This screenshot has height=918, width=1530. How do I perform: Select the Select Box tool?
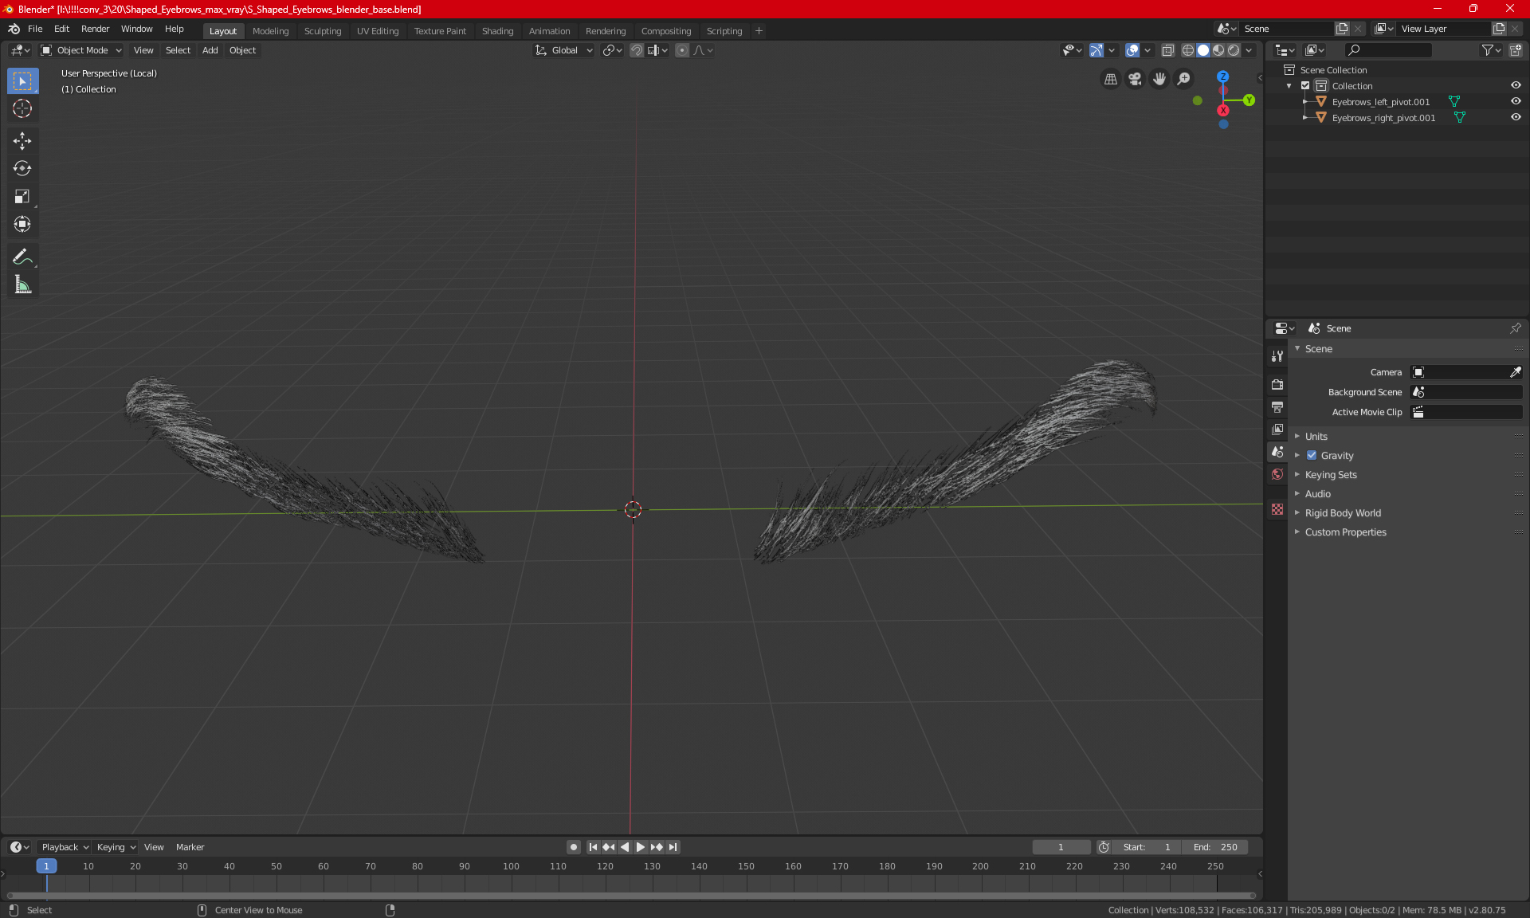coord(22,81)
